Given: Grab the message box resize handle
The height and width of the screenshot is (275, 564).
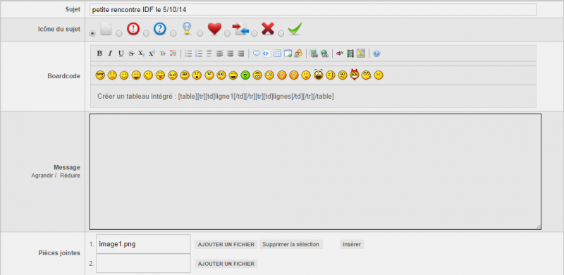Looking at the screenshot, I should [539, 227].
